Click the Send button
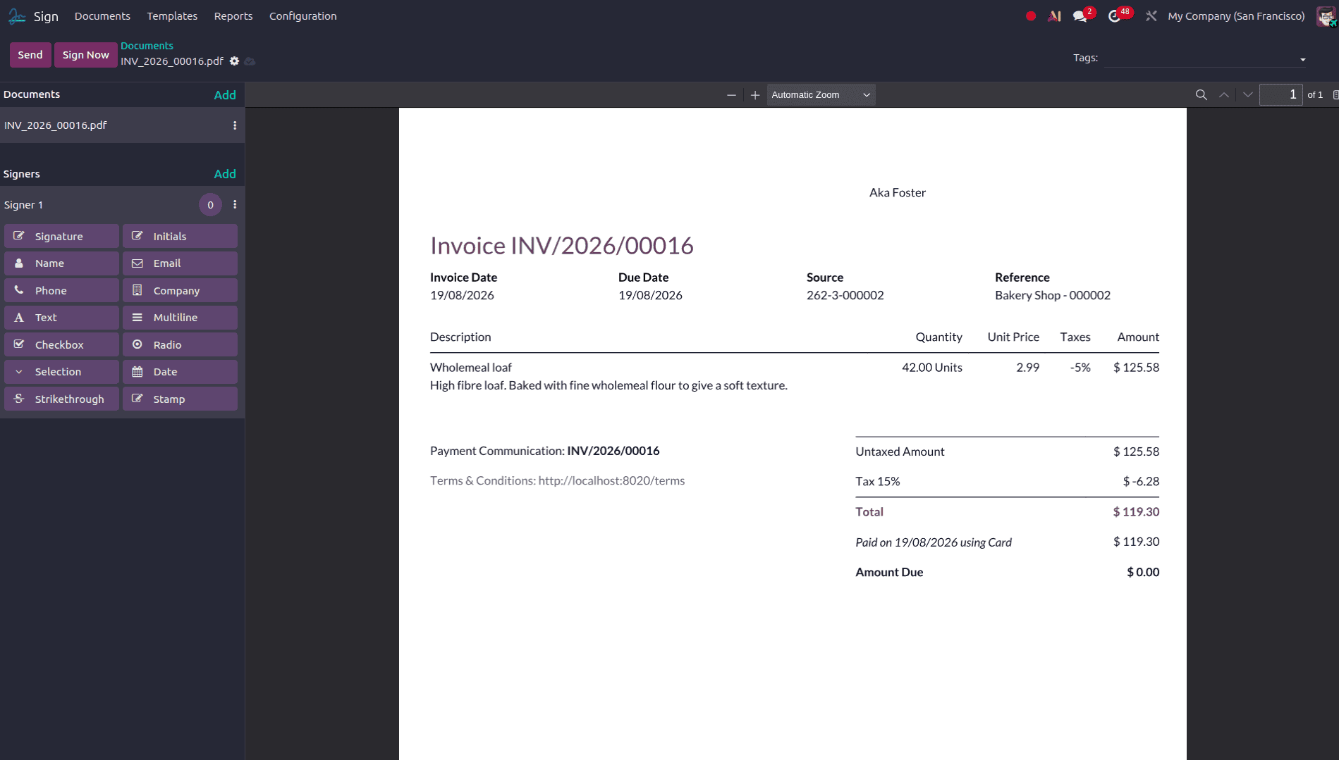This screenshot has height=760, width=1339. (30, 55)
